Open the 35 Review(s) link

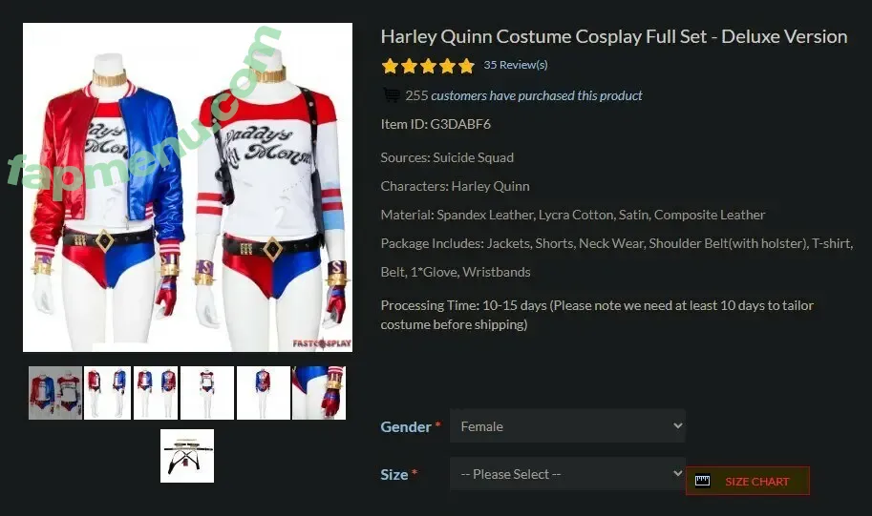pyautogui.click(x=516, y=66)
